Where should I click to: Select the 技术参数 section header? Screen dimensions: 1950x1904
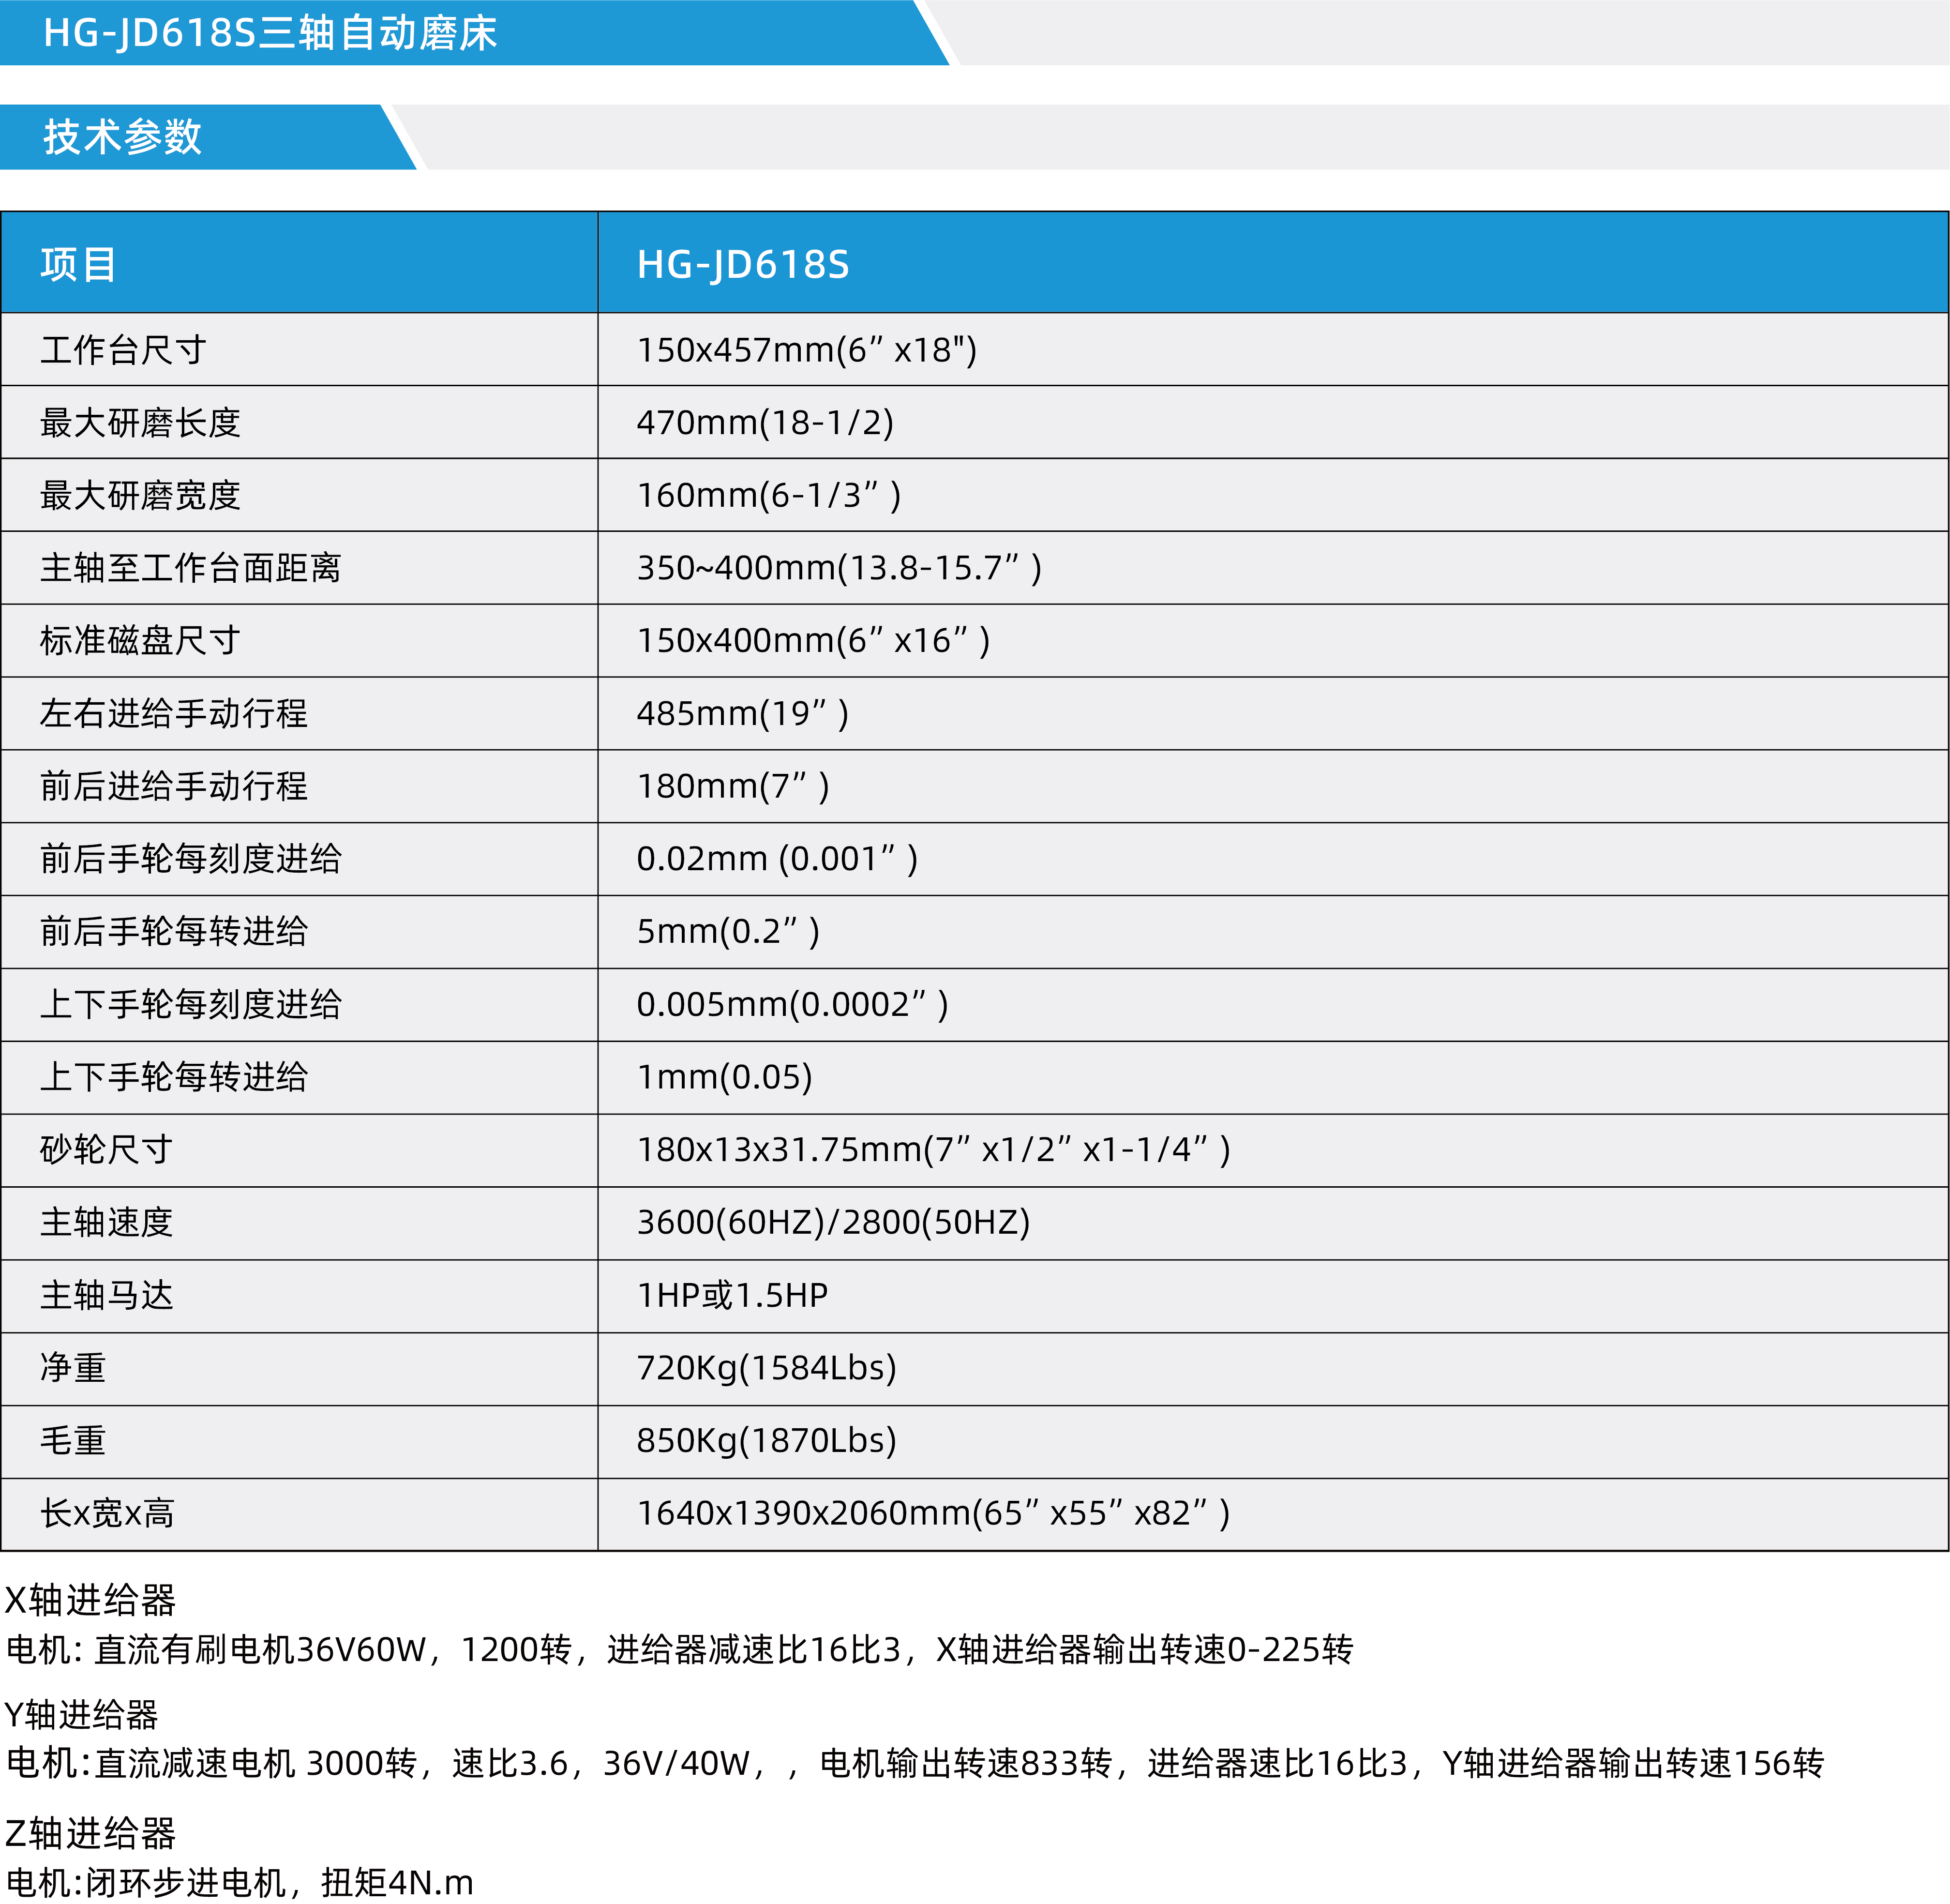click(x=122, y=137)
